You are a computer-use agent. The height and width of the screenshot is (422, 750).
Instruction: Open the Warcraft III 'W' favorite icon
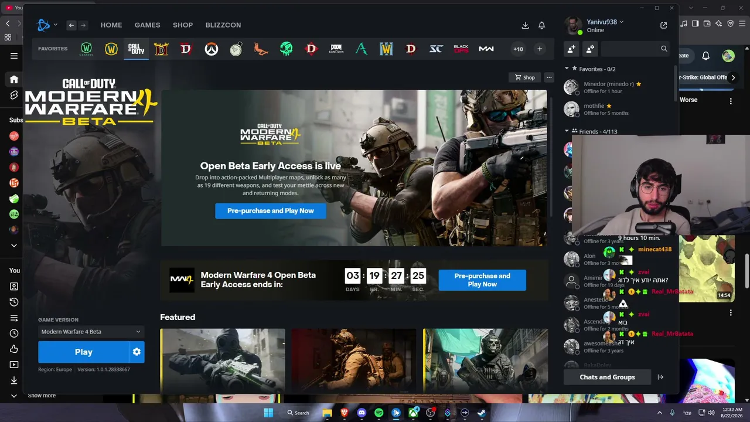386,49
